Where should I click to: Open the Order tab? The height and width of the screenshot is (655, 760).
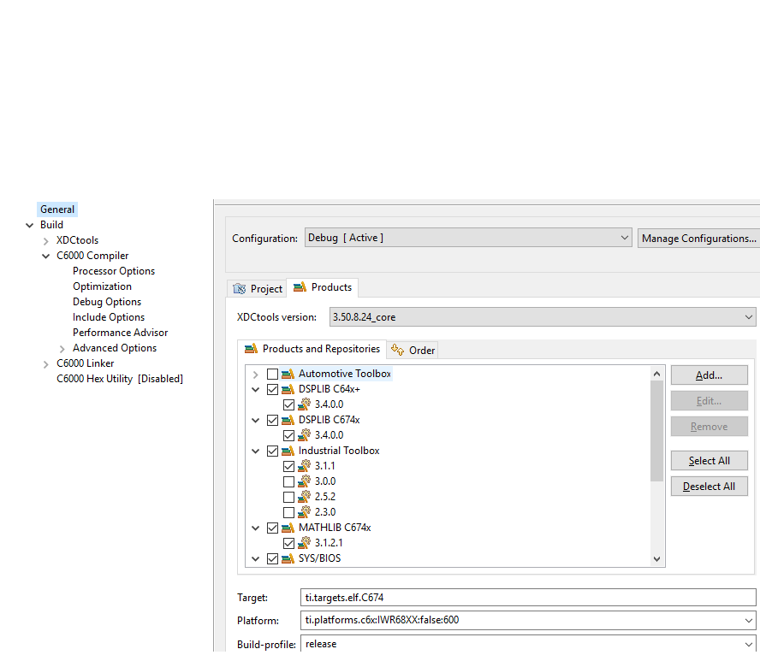413,350
